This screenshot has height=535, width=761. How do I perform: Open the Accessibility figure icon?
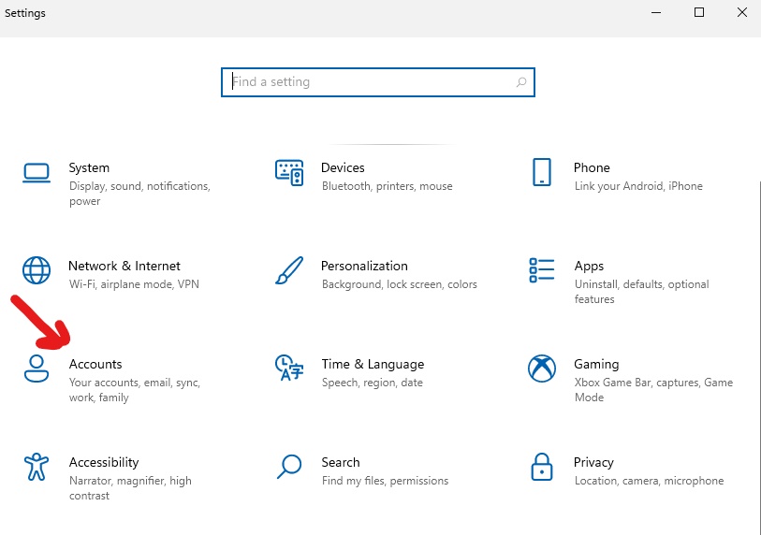(36, 466)
